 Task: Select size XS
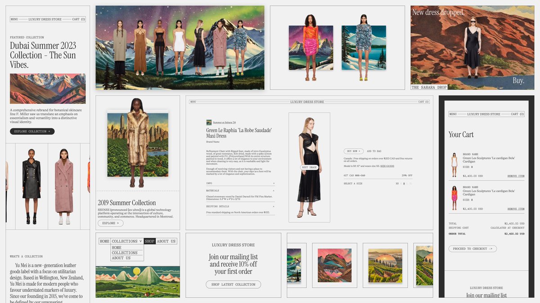point(397,184)
